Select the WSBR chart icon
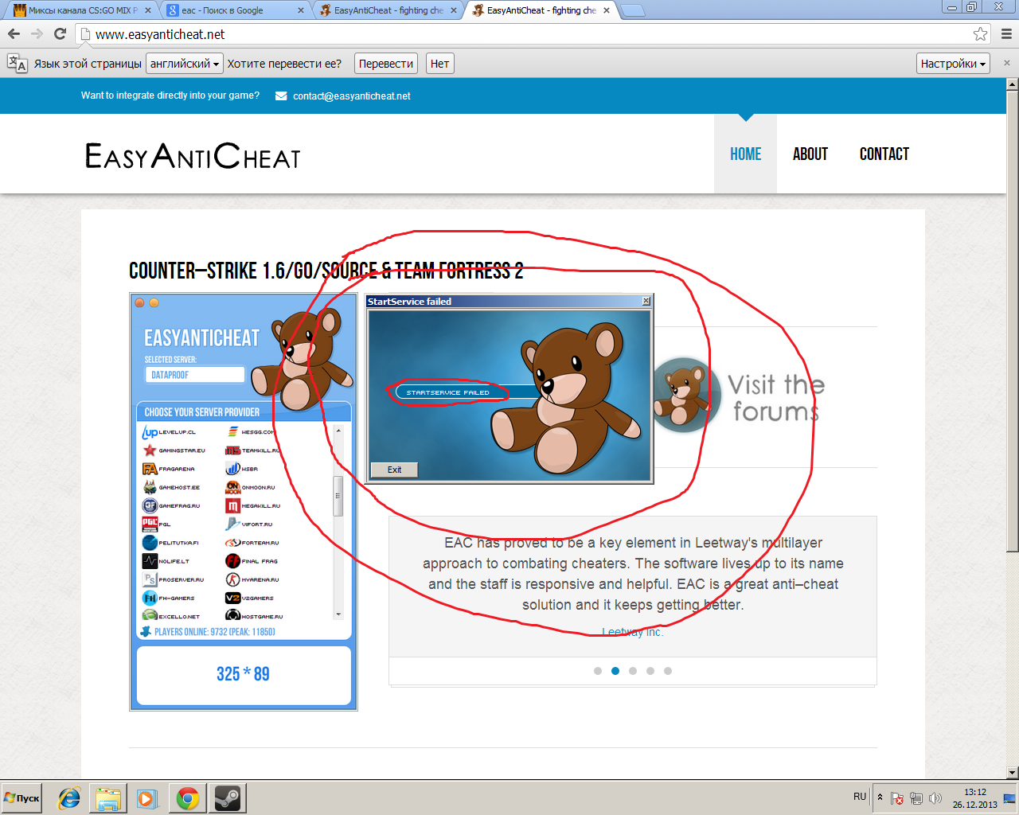Image resolution: width=1019 pixels, height=815 pixels. 232,469
